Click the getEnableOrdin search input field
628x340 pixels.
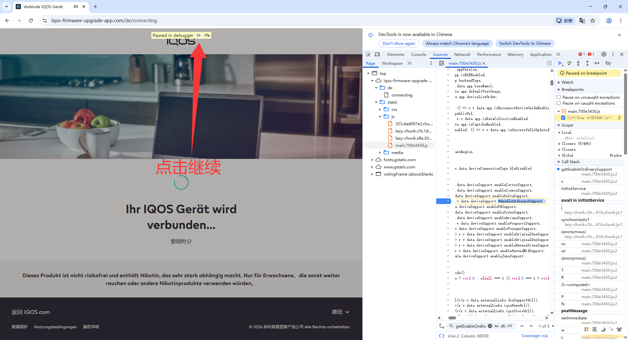tap(471, 326)
